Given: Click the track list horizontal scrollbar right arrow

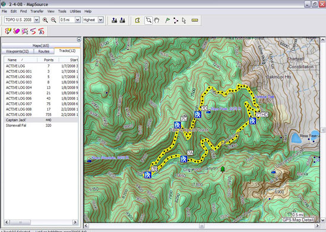Looking at the screenshot, I should 75,223.
